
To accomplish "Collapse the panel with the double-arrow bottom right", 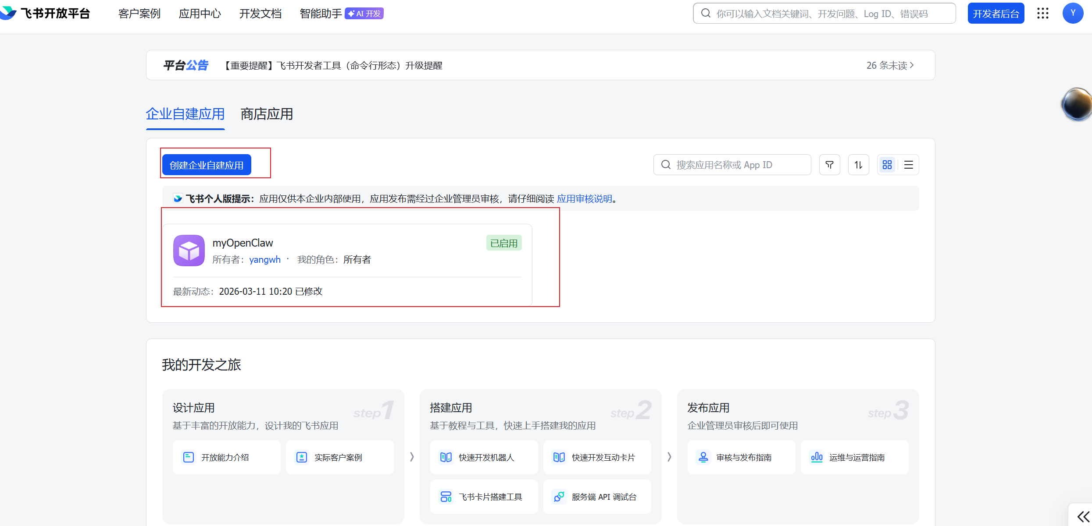I will tap(1083, 516).
